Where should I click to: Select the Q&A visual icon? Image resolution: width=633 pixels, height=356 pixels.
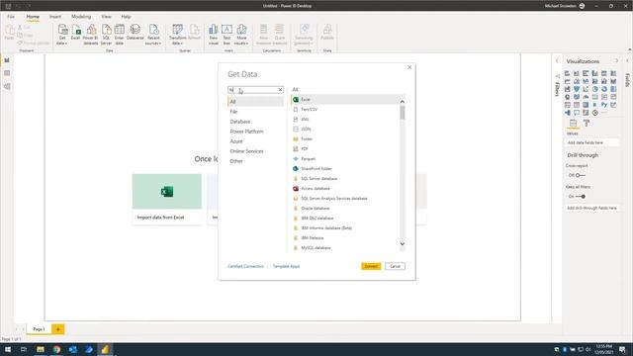tap(577, 113)
